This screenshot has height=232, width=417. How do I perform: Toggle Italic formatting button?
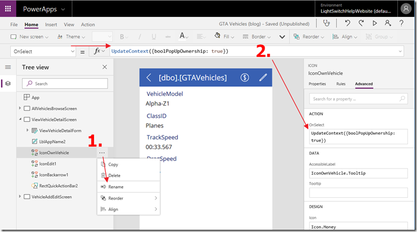point(140,37)
